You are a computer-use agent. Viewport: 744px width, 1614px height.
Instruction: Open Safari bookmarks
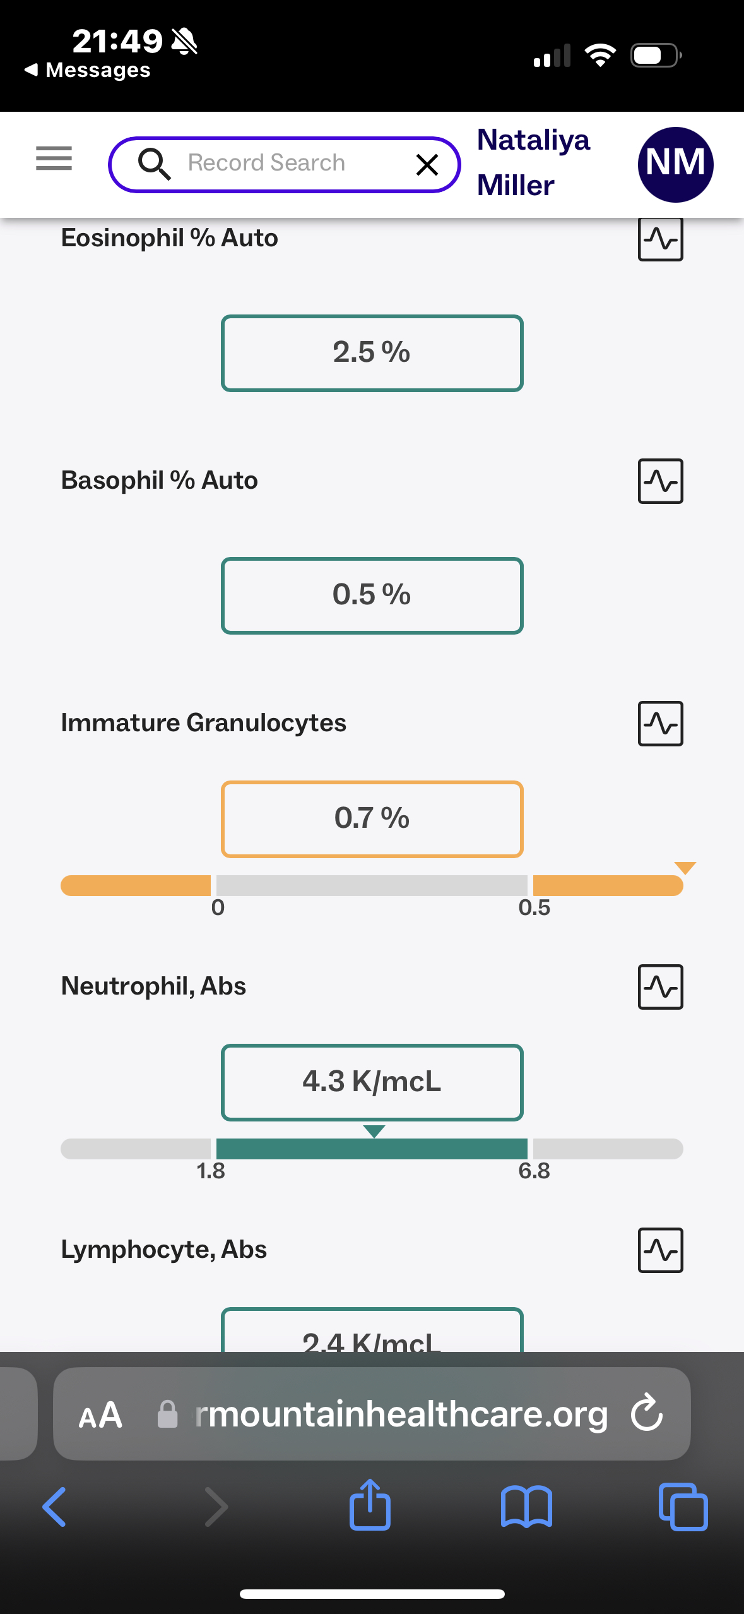(526, 1507)
